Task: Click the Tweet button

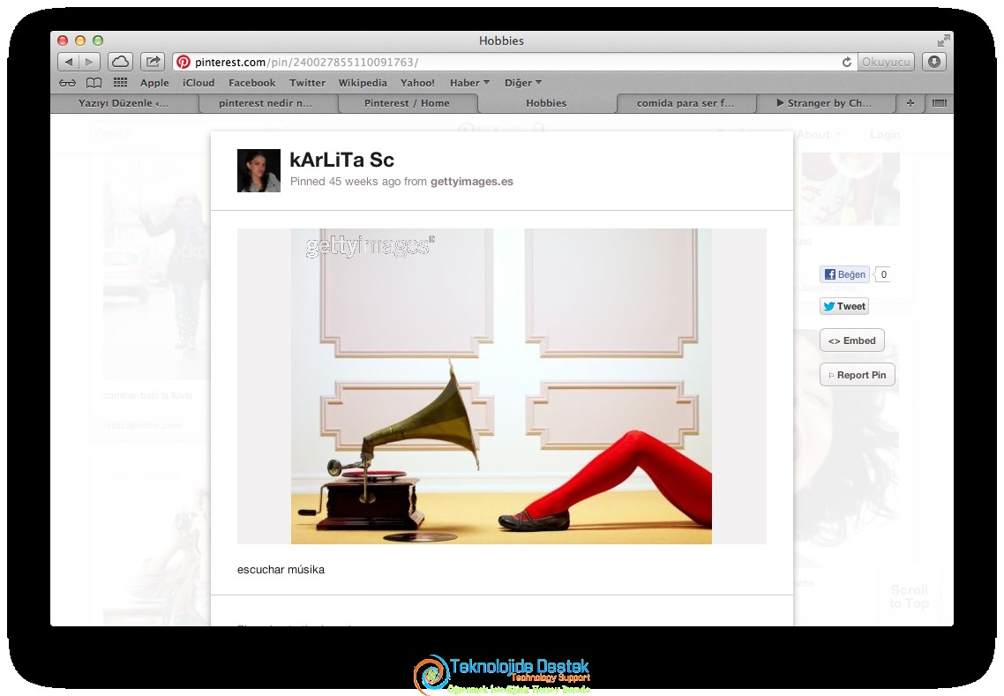Action: click(x=844, y=306)
